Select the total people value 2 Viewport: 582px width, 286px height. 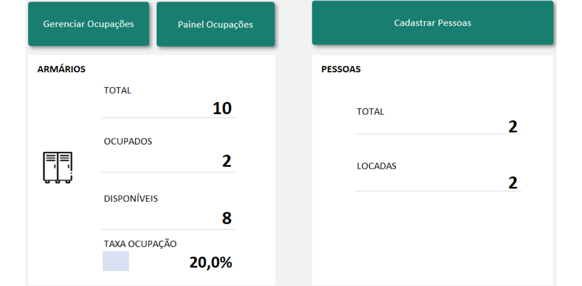point(513,127)
